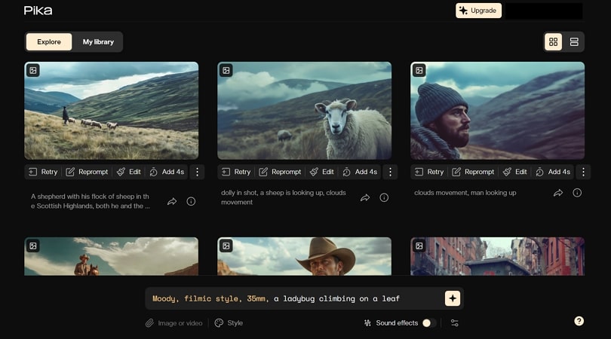This screenshot has width=611, height=339.
Task: Open the help question mark button
Action: [x=579, y=321]
